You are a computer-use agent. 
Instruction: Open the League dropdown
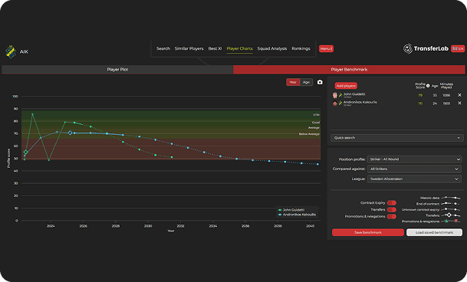click(x=415, y=179)
